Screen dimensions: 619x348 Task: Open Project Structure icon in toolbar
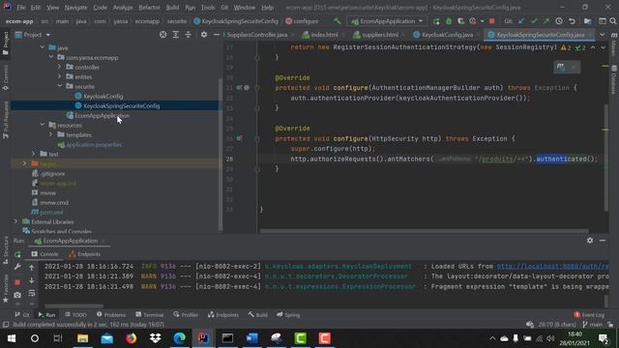(x=588, y=21)
